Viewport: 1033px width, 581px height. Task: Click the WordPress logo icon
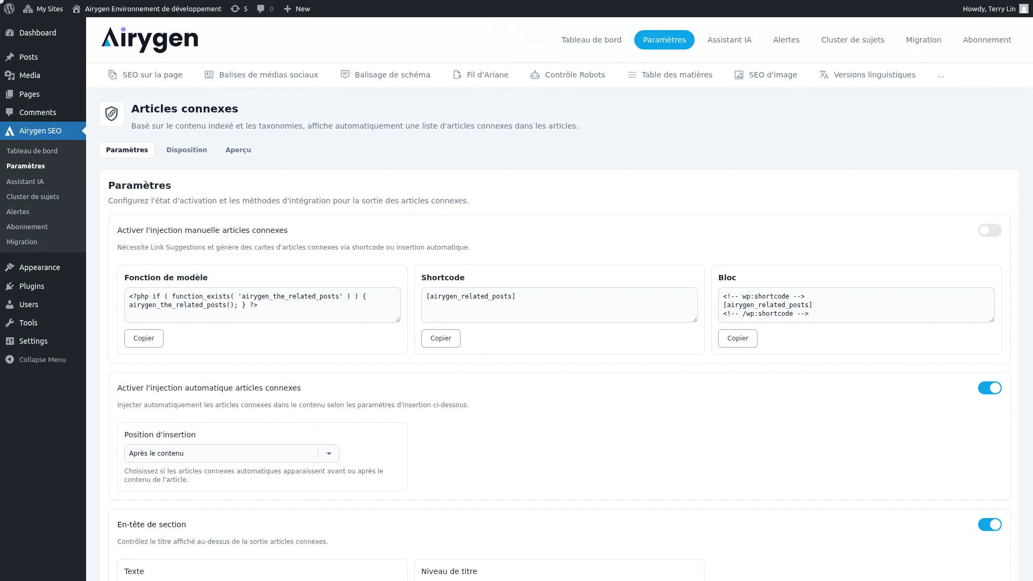pyautogui.click(x=9, y=9)
